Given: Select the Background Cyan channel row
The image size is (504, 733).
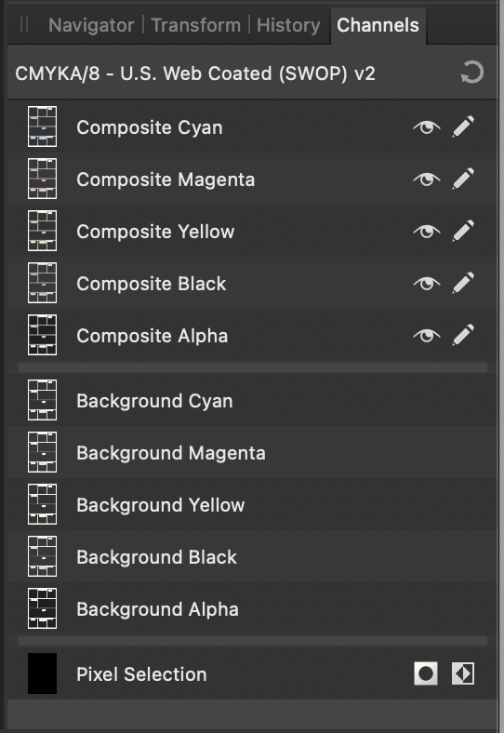Looking at the screenshot, I should (253, 401).
